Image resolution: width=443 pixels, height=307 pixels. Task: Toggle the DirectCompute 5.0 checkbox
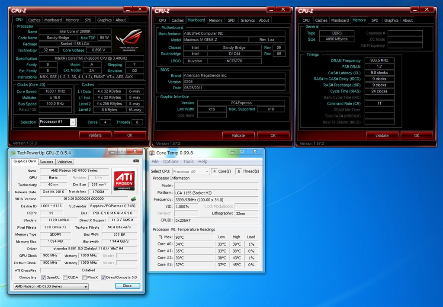(103, 278)
